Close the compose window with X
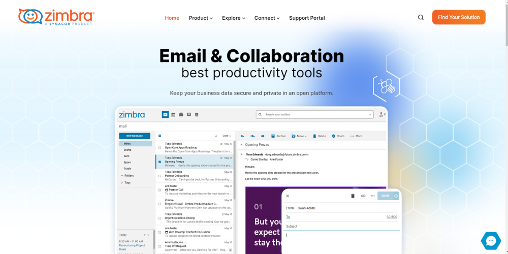Screen dimensions: 508x254 tap(288, 196)
